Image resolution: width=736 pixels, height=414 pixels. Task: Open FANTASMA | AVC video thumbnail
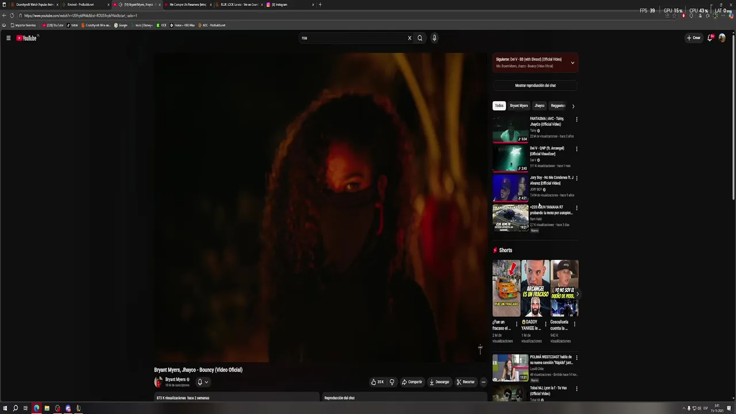[x=510, y=129]
